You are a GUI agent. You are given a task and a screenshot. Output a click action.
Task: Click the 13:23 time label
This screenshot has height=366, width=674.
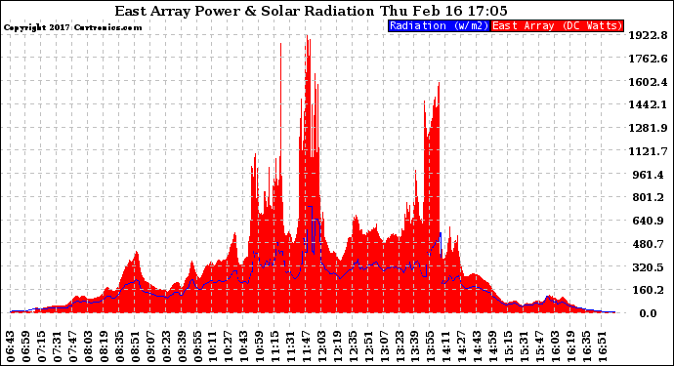(x=400, y=346)
